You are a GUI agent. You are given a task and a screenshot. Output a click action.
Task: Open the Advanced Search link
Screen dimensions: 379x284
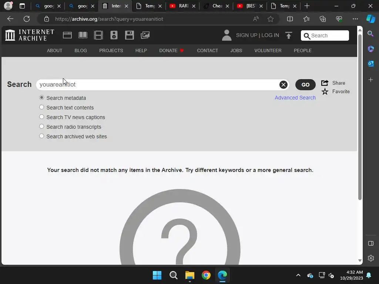click(295, 98)
